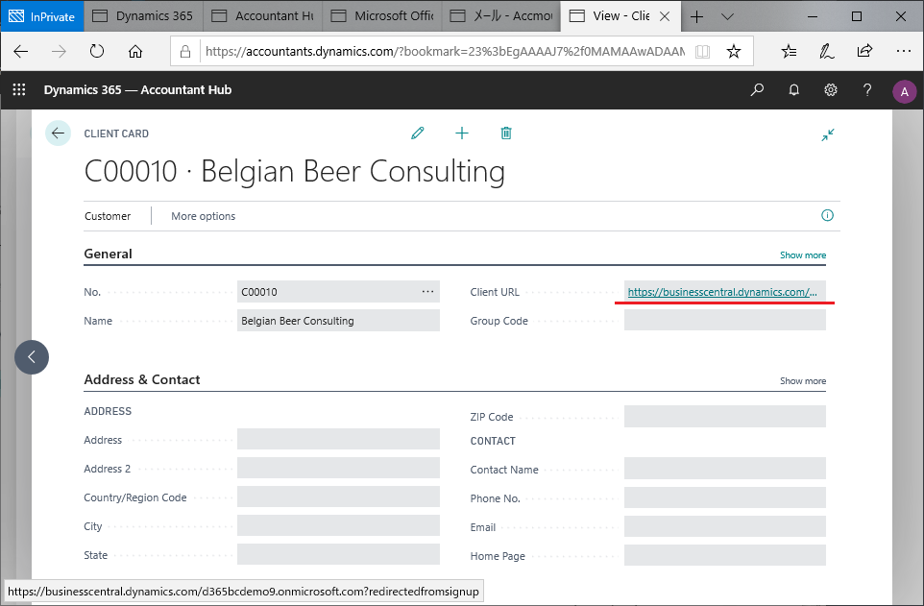Click the search magnifier in Accountant Hub header
924x606 pixels.
tap(757, 89)
